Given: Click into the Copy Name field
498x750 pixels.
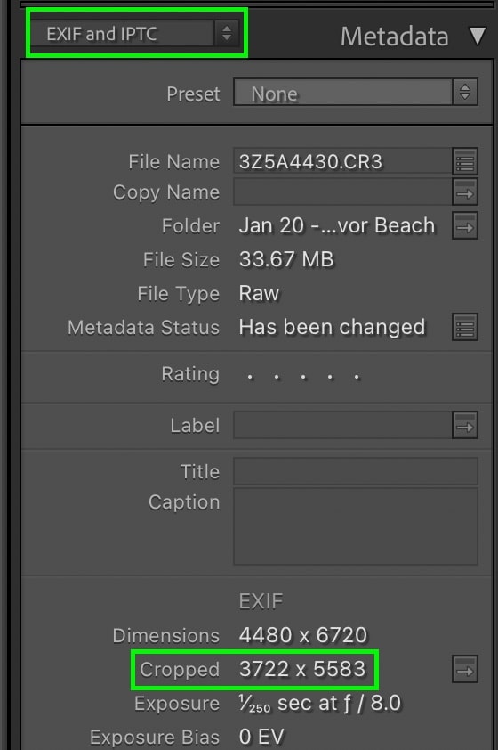Looking at the screenshot, I should tap(342, 192).
